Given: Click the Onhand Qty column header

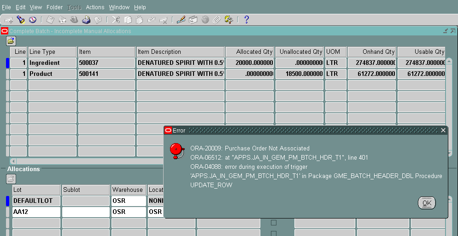Looking at the screenshot, I should pos(371,52).
